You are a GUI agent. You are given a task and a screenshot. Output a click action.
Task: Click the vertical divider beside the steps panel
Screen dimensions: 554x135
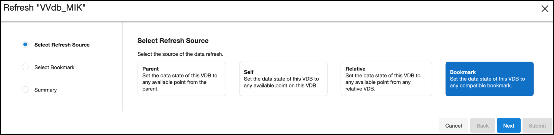coord(122,67)
